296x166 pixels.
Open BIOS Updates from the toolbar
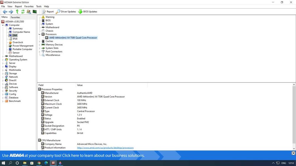click(x=88, y=12)
